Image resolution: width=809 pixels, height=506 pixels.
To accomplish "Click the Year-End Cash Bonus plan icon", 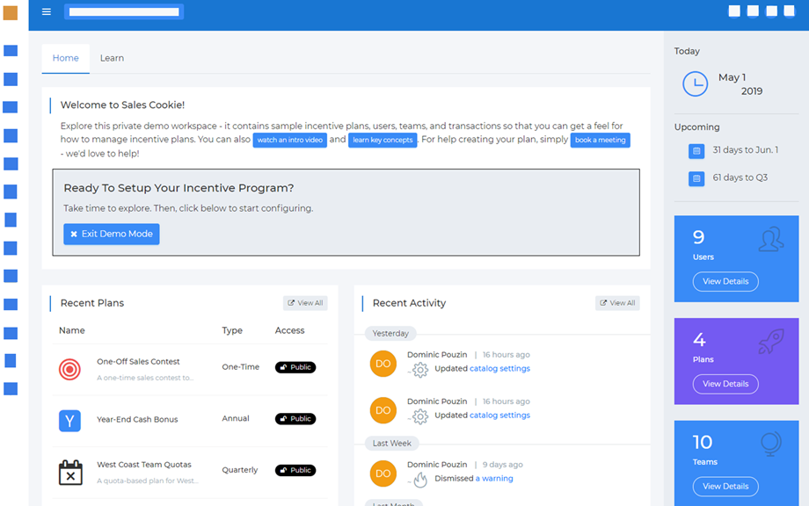I will (69, 421).
